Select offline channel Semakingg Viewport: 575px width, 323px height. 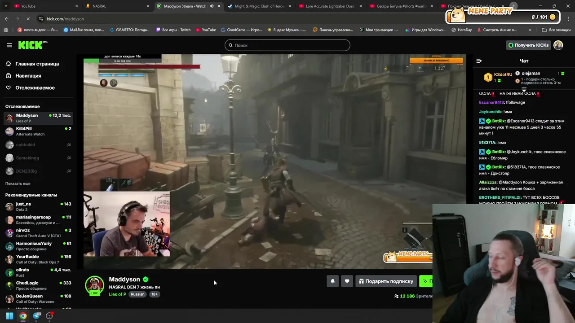tap(38, 158)
